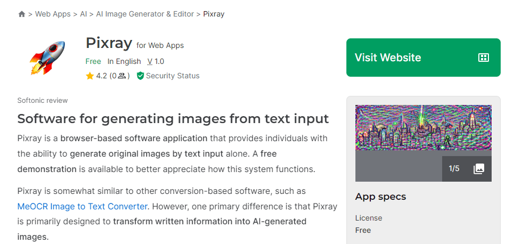Click the V 1.0 version label
Image resolution: width=506 pixels, height=244 pixels.
coord(156,61)
